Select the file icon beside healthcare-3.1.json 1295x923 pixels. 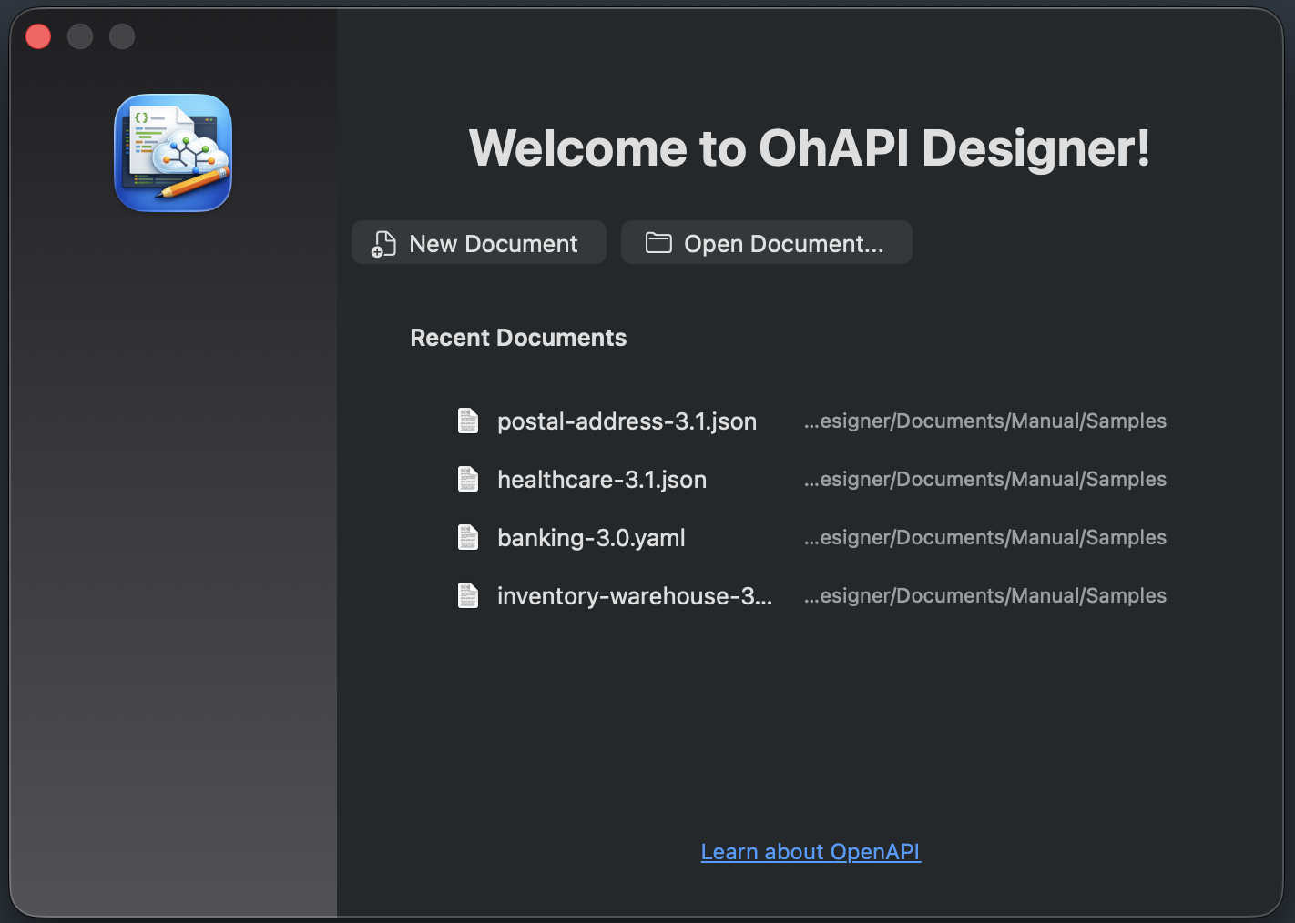468,479
